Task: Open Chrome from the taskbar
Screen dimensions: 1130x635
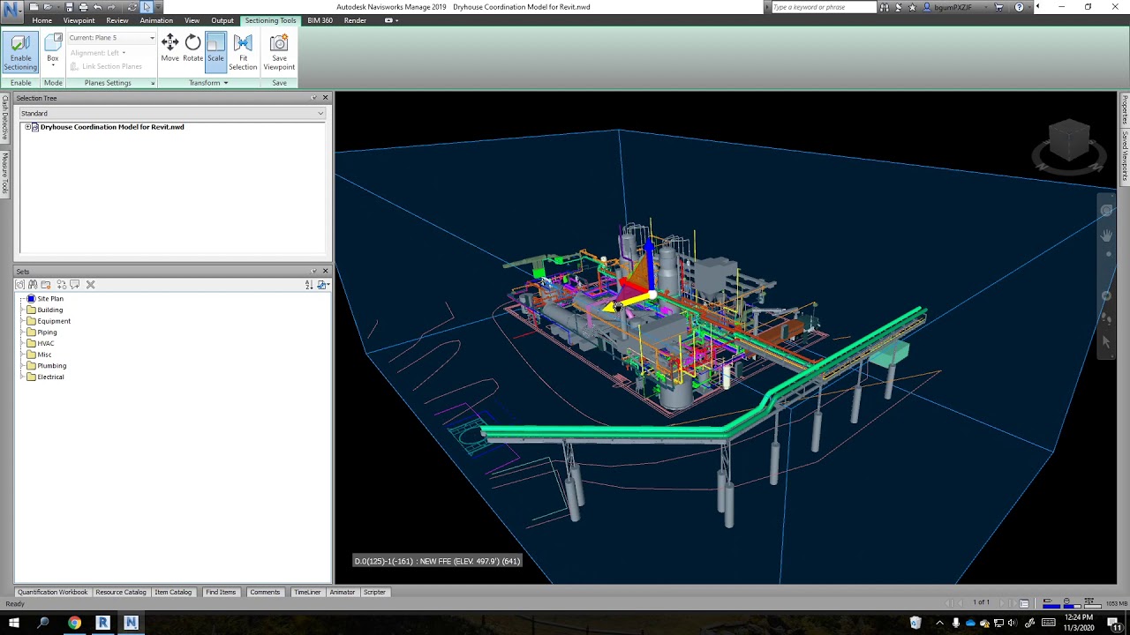Action: [74, 624]
